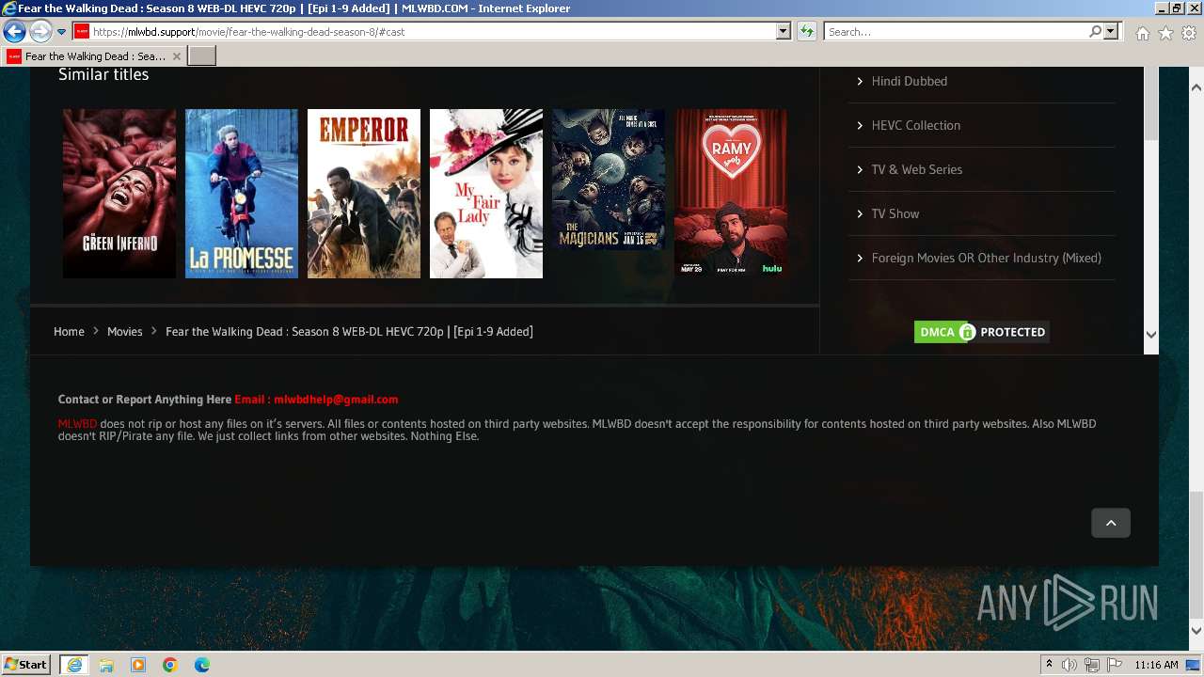Open the media player taskbar icon
This screenshot has height=677, width=1204.
[x=138, y=665]
